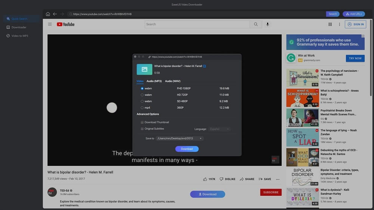The image size is (374, 210).
Task: Open the subtitle Language dropdown
Action: click(x=219, y=129)
